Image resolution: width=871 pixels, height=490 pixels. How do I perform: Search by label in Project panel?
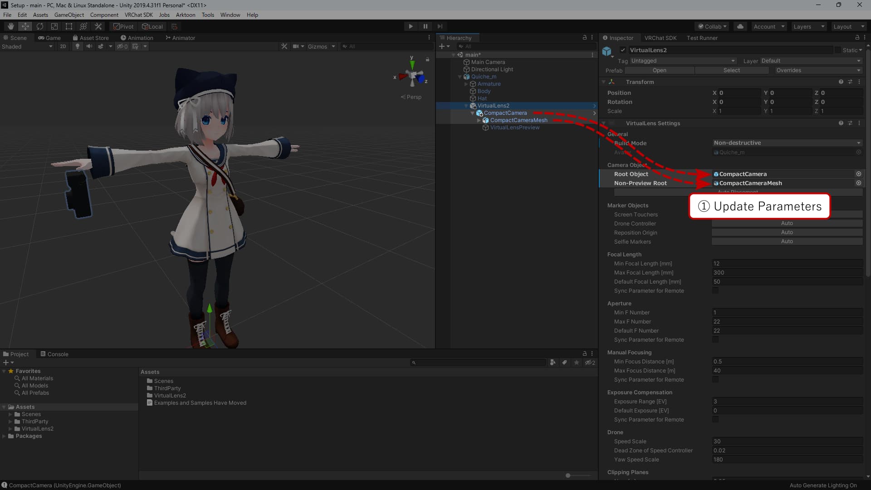[564, 363]
